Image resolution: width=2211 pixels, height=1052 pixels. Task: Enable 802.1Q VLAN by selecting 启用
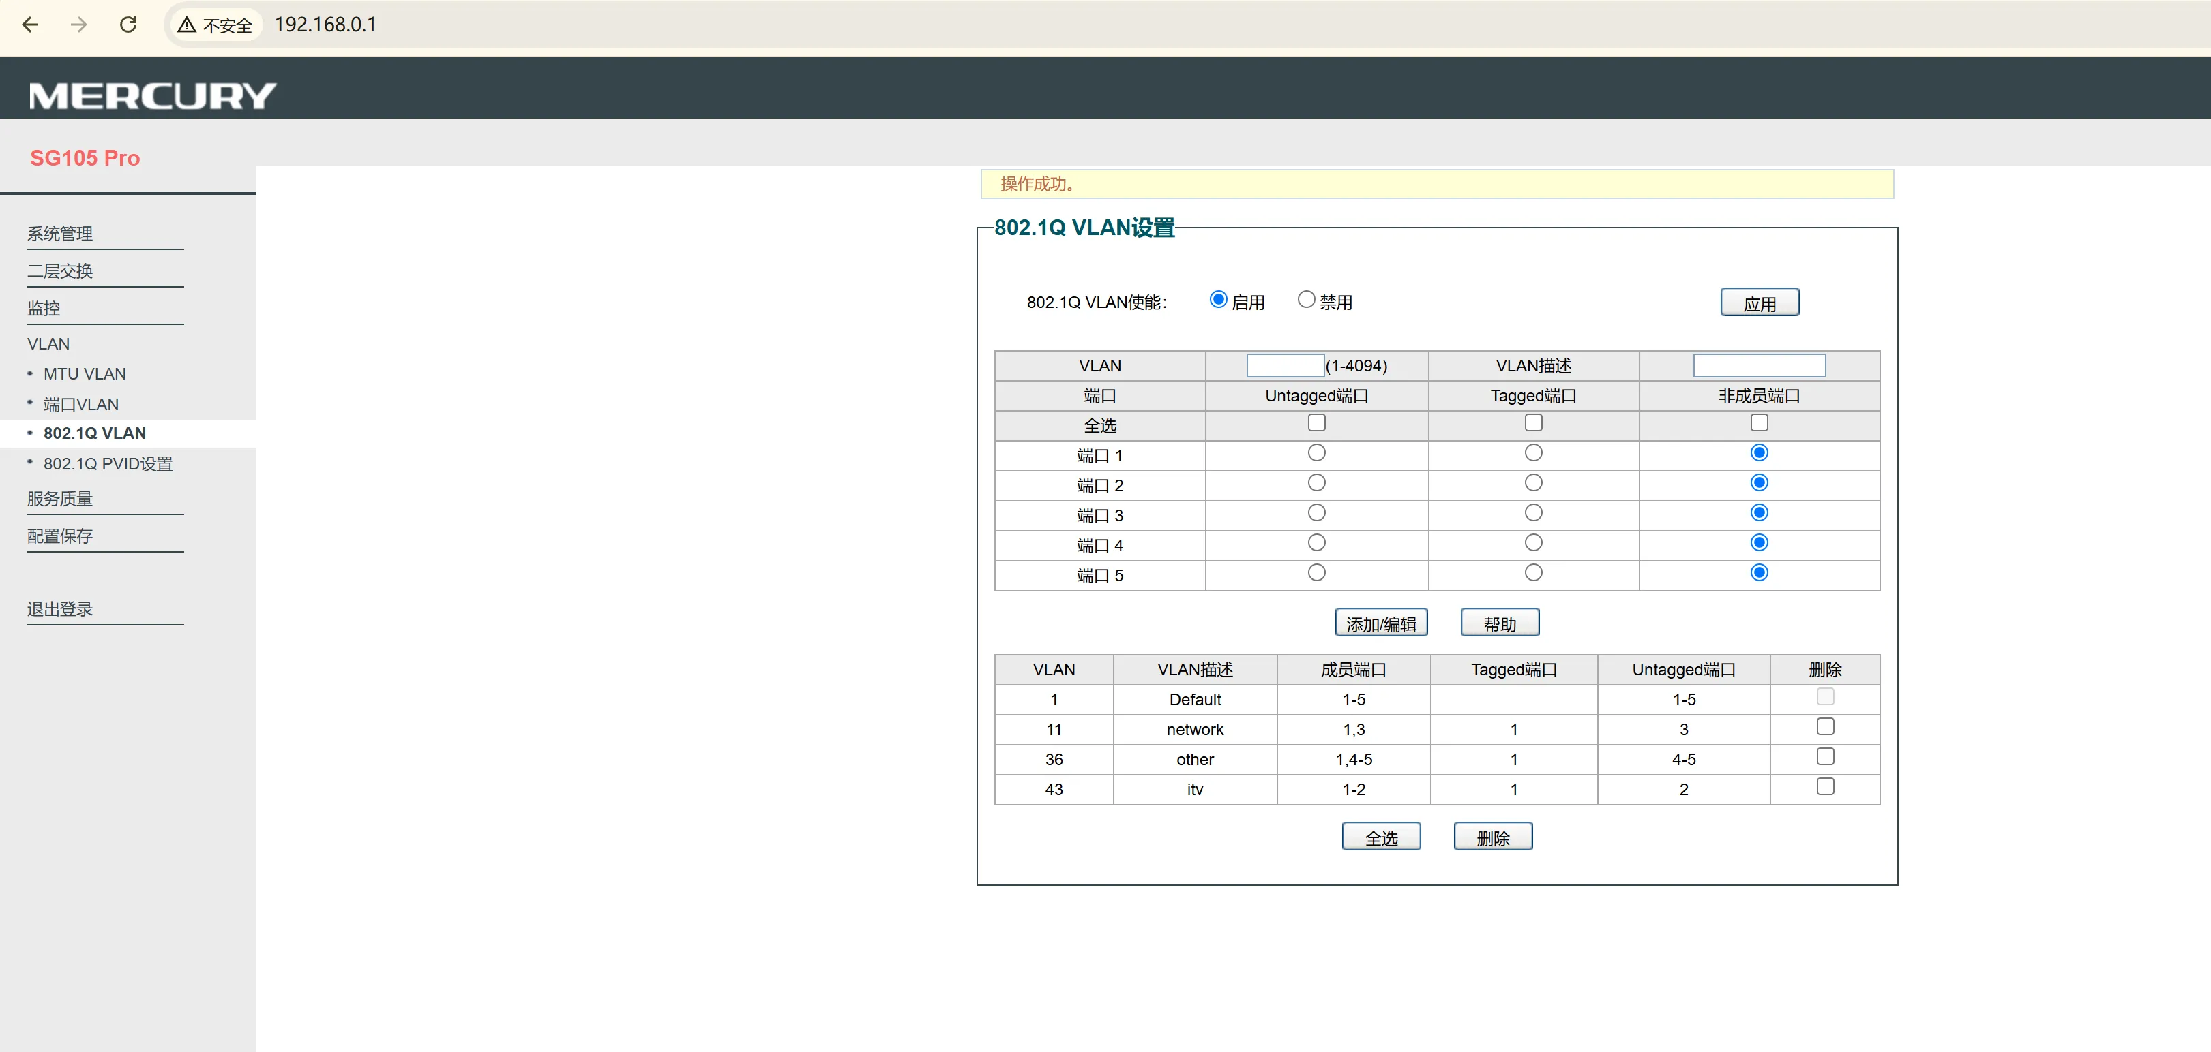coord(1218,299)
